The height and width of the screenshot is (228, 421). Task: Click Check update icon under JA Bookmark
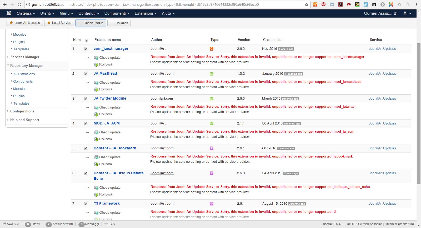pos(96,157)
